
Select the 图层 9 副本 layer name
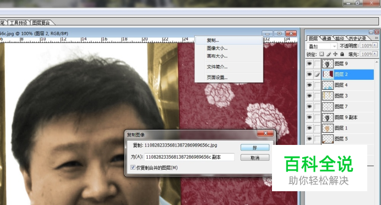(346, 117)
